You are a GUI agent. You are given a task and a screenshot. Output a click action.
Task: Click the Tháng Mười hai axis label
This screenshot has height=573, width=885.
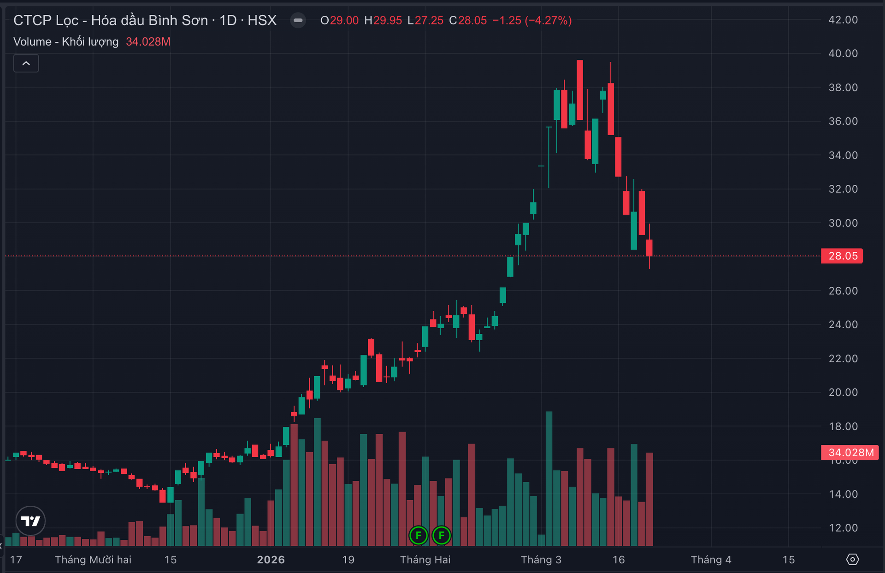(x=93, y=560)
